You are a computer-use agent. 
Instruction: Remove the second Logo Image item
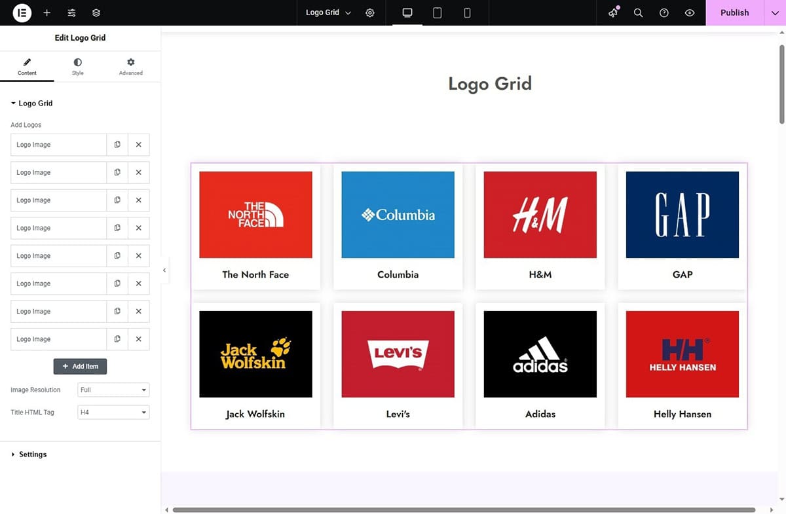(139, 172)
